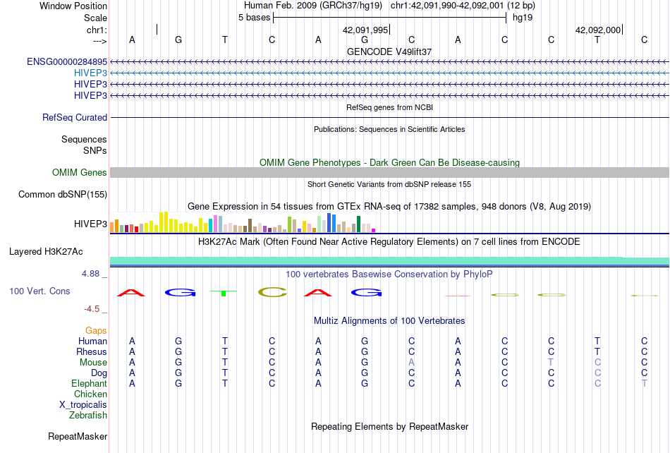Click the chr1:42,091,990-42,092,001 position text
670x453 pixels.
tap(463, 6)
